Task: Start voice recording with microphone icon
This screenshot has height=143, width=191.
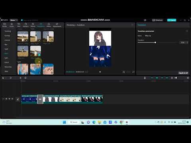Action: (x=145, y=78)
